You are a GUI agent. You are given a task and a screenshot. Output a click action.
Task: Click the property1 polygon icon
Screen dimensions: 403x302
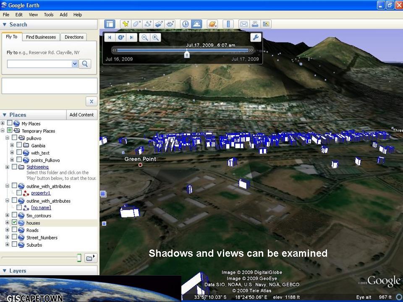tap(26, 193)
